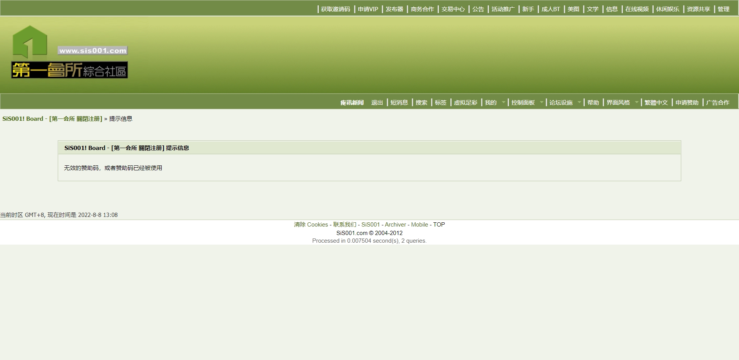The image size is (739, 360).
Task: Open 虚拟足彩 in the user menu
Action: pyautogui.click(x=466, y=103)
